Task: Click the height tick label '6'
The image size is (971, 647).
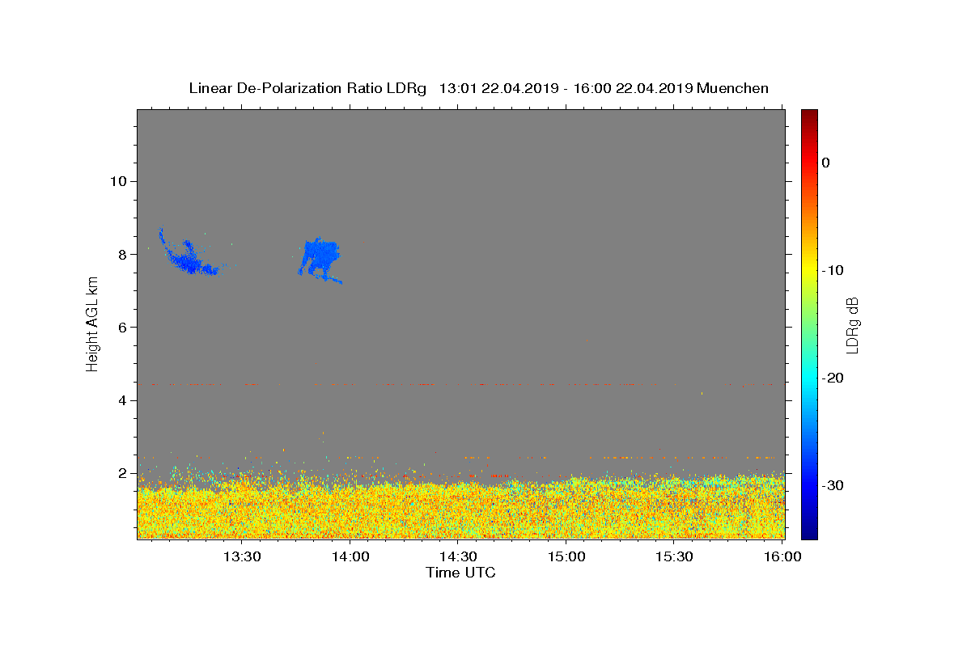Action: (x=121, y=327)
